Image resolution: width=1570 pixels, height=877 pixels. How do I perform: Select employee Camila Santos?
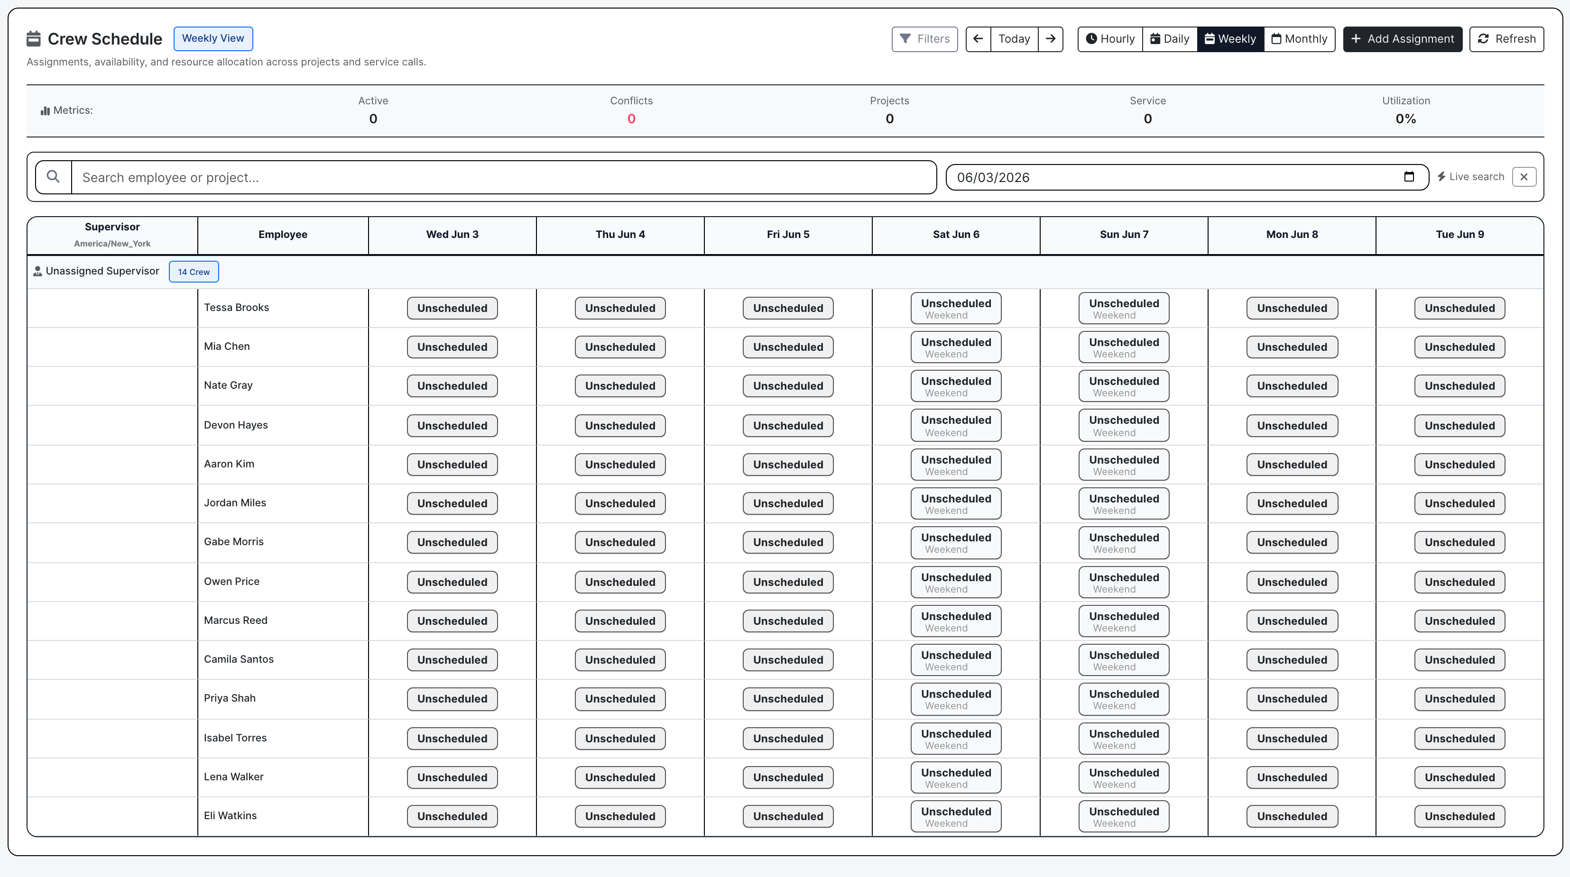(238, 659)
